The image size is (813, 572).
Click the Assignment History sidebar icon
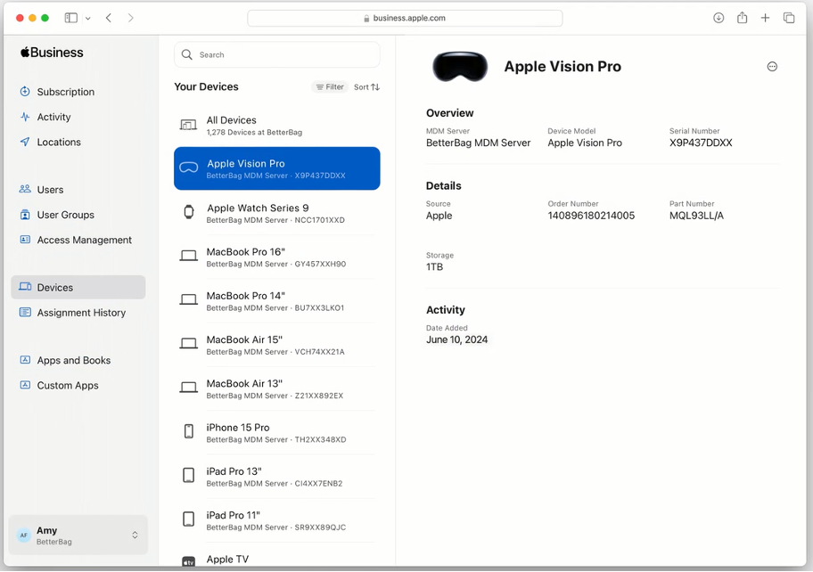[25, 312]
